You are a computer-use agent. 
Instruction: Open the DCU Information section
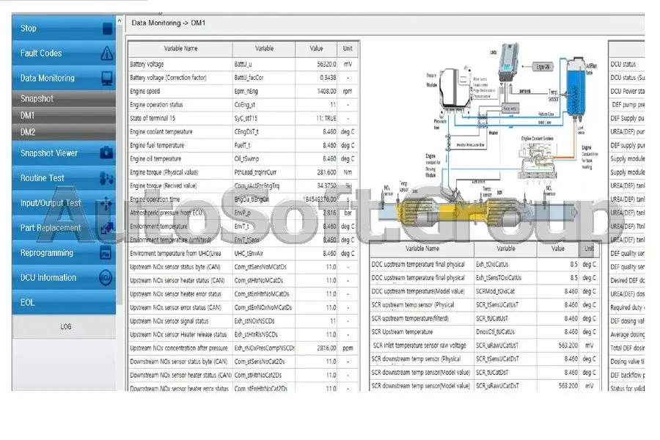(x=64, y=277)
